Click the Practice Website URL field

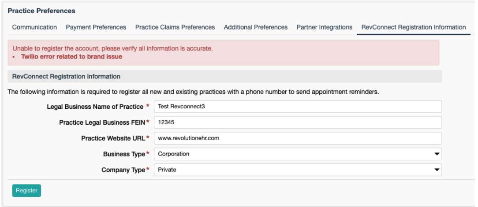tap(297, 138)
